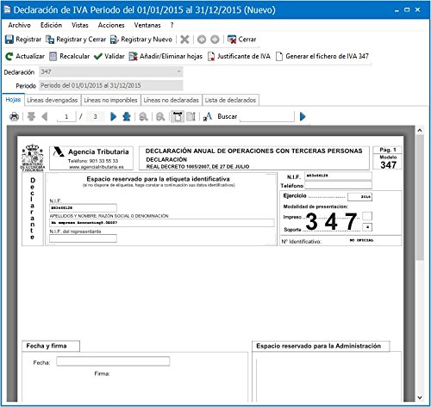The height and width of the screenshot is (407, 431).
Task: Click the Ejercicio year field
Action: 359,197
